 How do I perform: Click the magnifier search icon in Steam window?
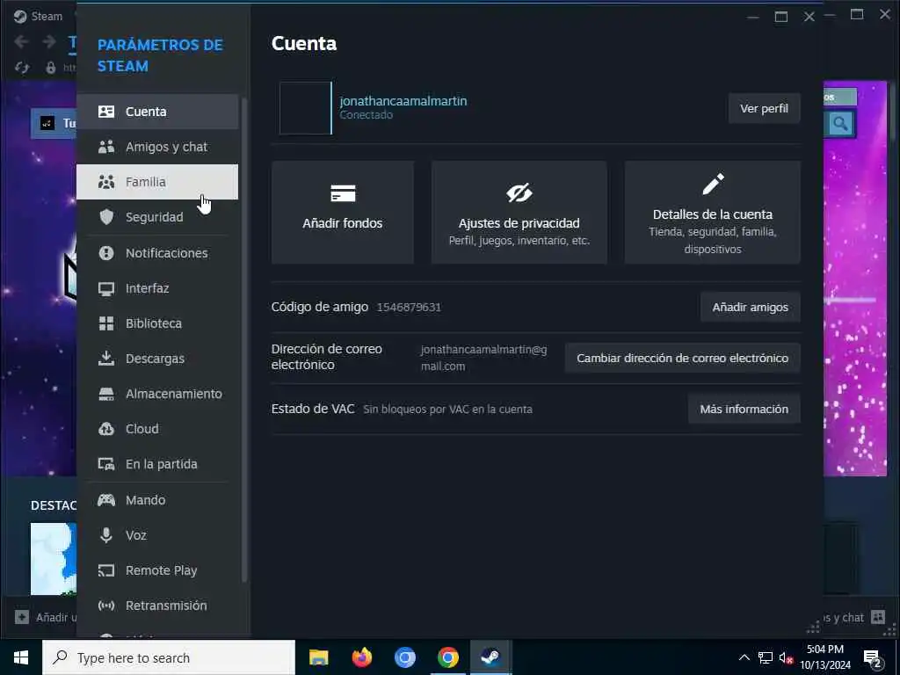[840, 123]
